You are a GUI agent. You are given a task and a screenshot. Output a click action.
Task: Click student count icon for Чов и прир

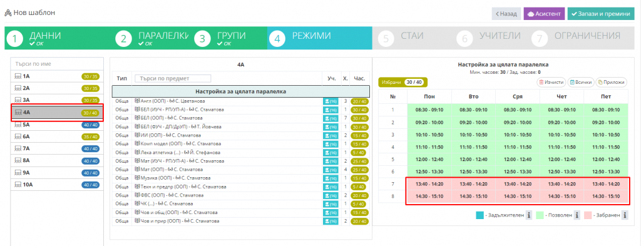tap(331, 221)
